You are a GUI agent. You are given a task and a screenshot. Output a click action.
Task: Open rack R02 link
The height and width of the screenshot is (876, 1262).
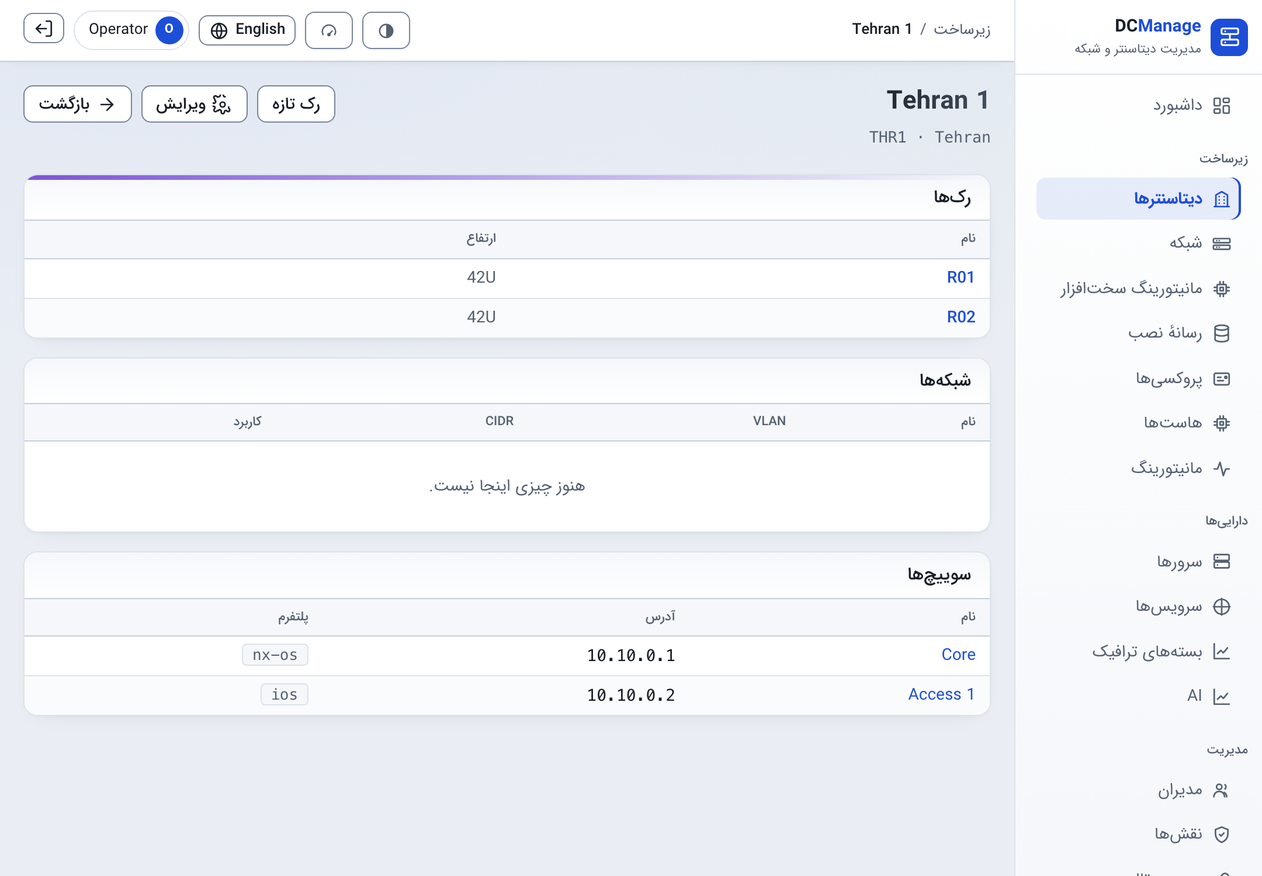tap(961, 317)
